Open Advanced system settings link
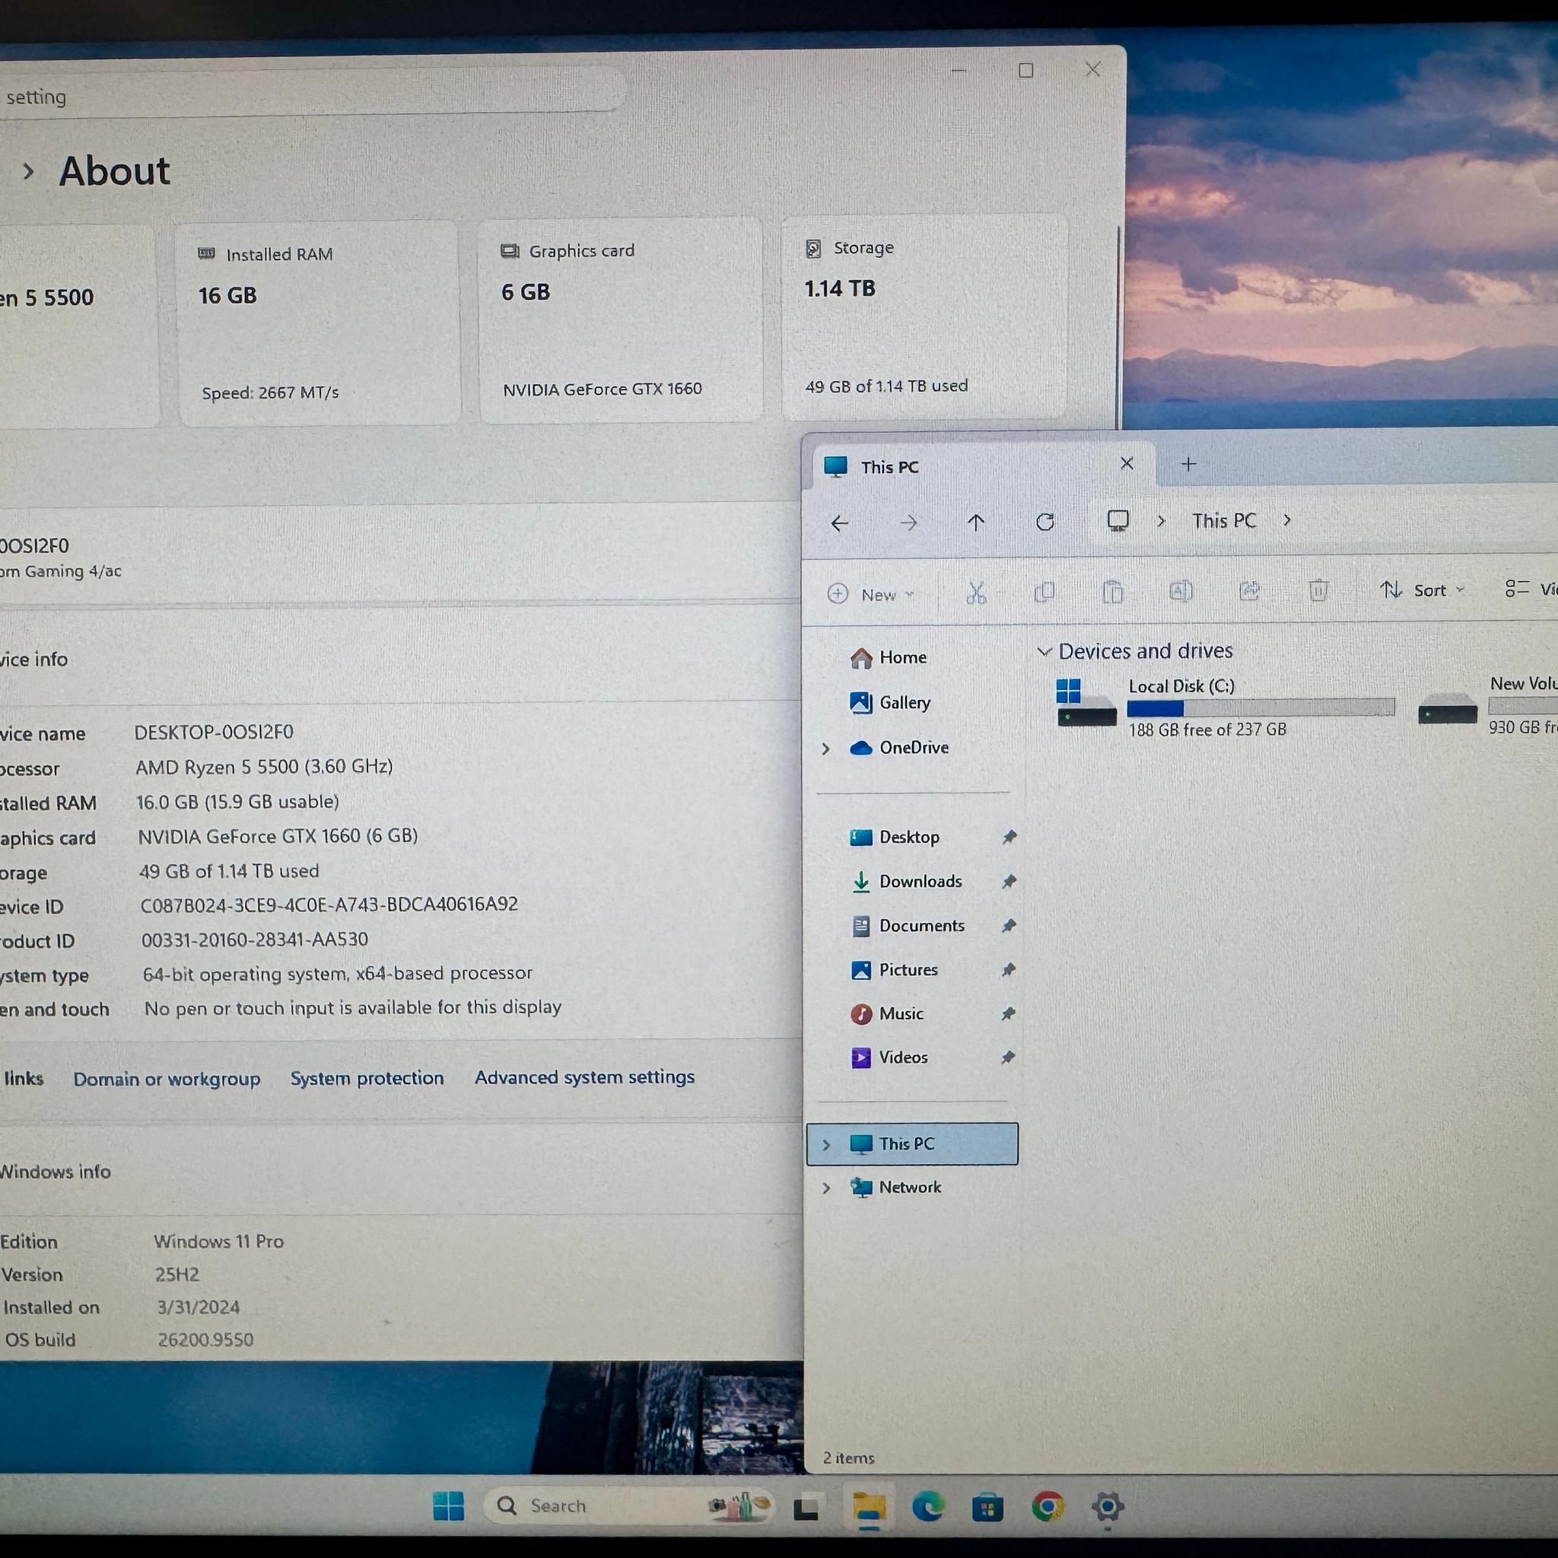This screenshot has height=1558, width=1558. (585, 1077)
